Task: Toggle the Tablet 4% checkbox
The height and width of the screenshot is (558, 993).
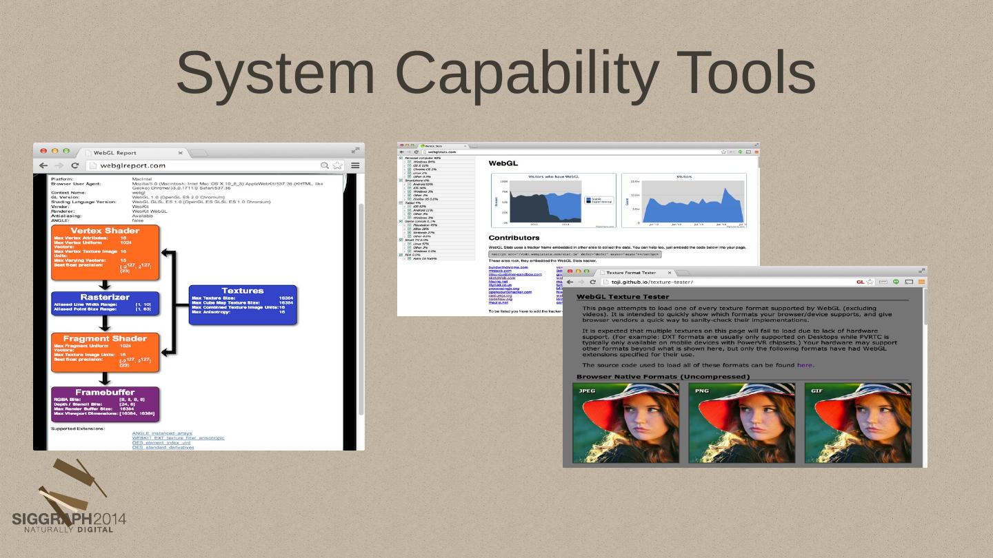Action: 401,203
